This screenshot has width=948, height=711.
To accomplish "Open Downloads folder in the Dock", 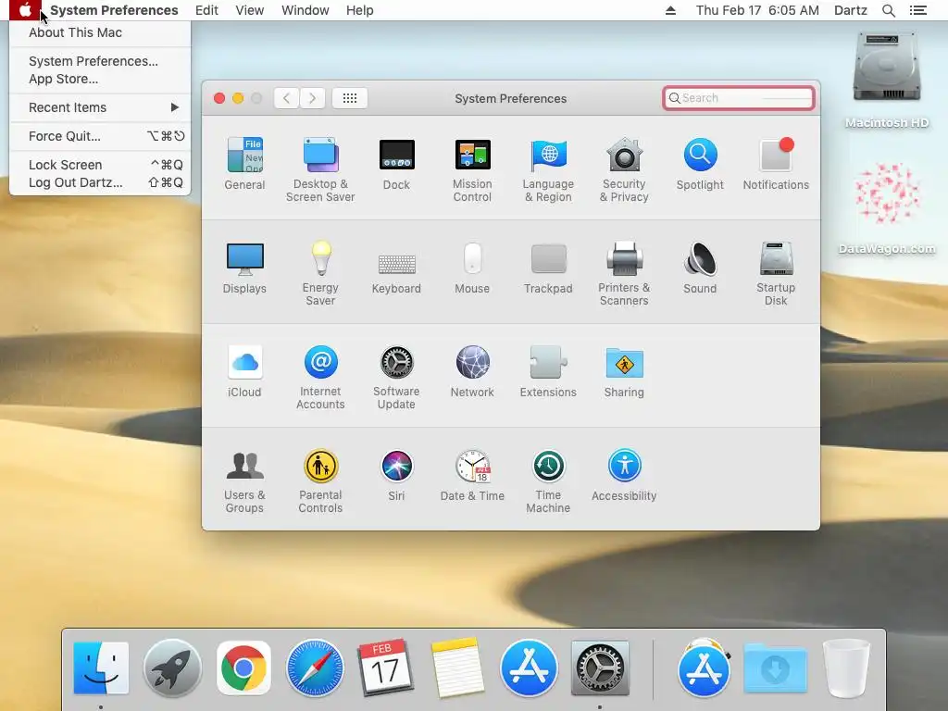I will pyautogui.click(x=775, y=668).
